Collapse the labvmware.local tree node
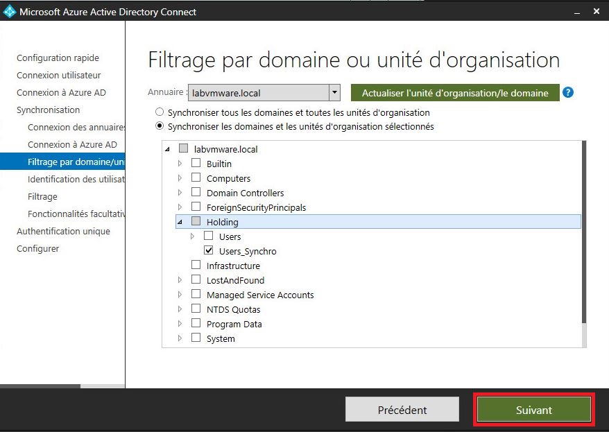The image size is (609, 432). (167, 149)
